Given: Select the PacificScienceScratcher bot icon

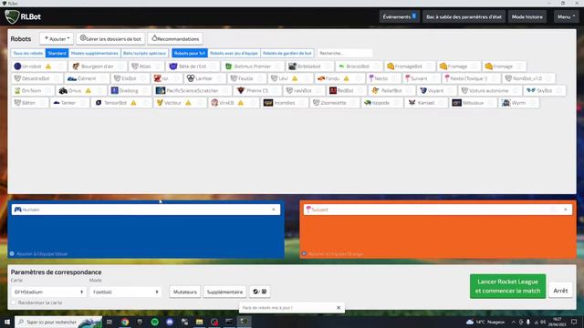Looking at the screenshot, I should coord(161,90).
